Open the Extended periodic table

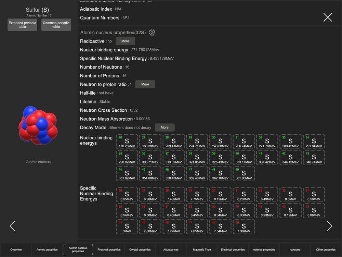coord(22,25)
